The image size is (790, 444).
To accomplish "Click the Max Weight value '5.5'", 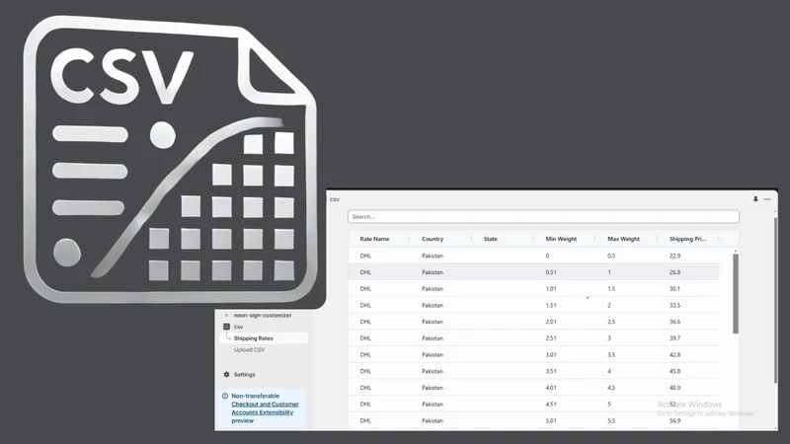I will [x=611, y=421].
